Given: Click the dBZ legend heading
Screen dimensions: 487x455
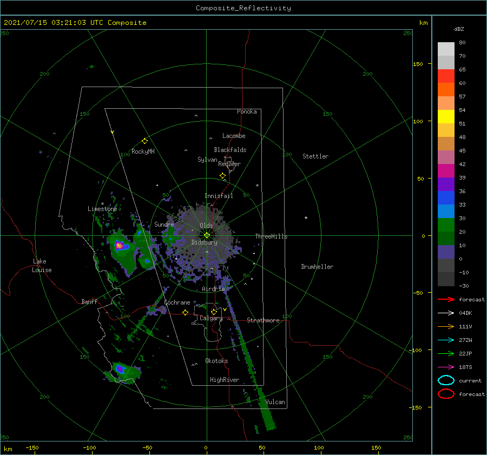Looking at the screenshot, I should (x=459, y=29).
